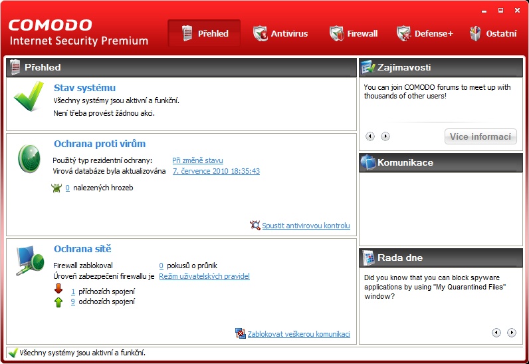The image size is (529, 364).
Task: Show previous tip in Rada dne
Action: (x=496, y=333)
